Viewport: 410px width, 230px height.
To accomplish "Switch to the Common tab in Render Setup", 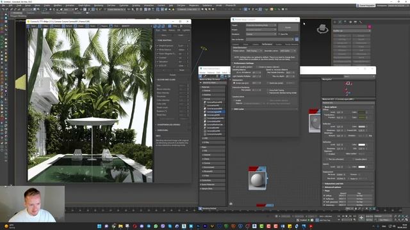I will click(x=236, y=44).
